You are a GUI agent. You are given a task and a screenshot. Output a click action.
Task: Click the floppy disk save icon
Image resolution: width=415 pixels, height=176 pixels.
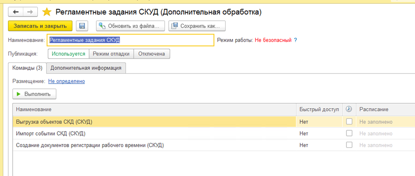(x=82, y=26)
